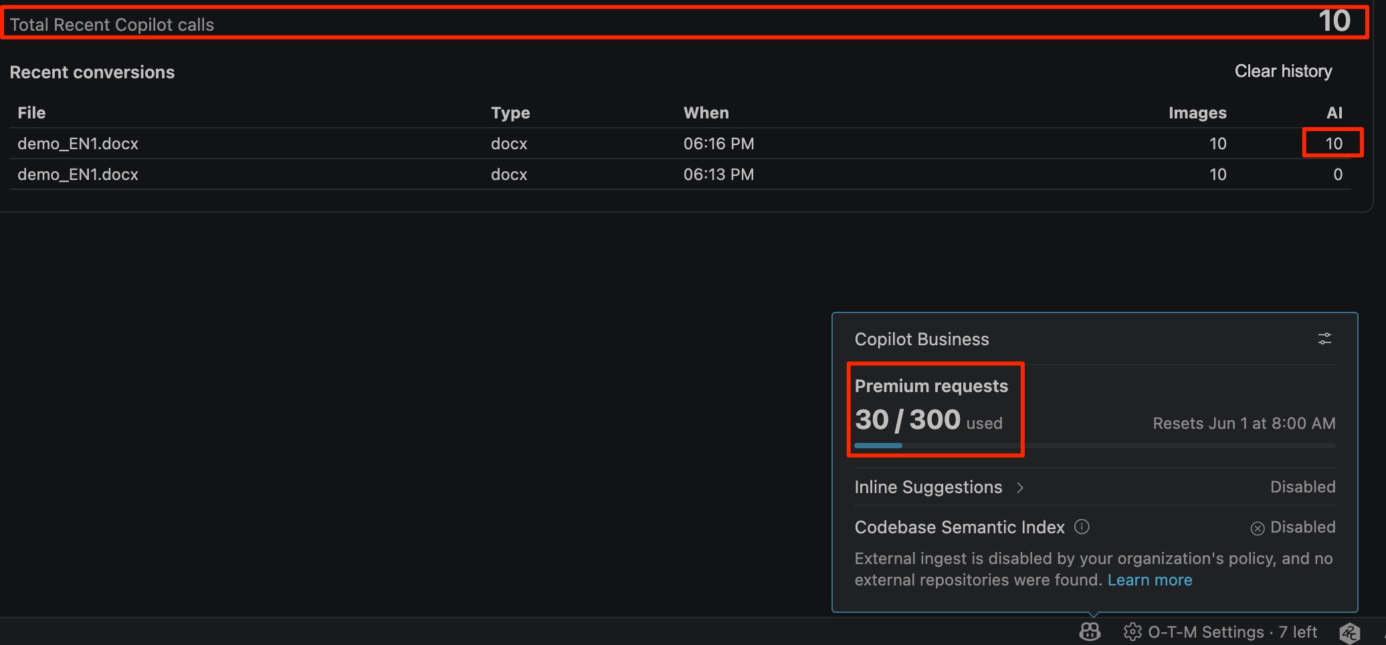Open the Copilot settings sliders icon
The width and height of the screenshot is (1386, 645).
coord(1324,339)
